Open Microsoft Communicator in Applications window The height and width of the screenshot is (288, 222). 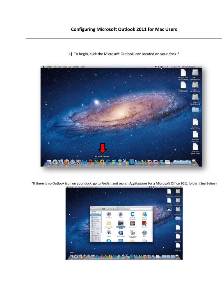132,215
